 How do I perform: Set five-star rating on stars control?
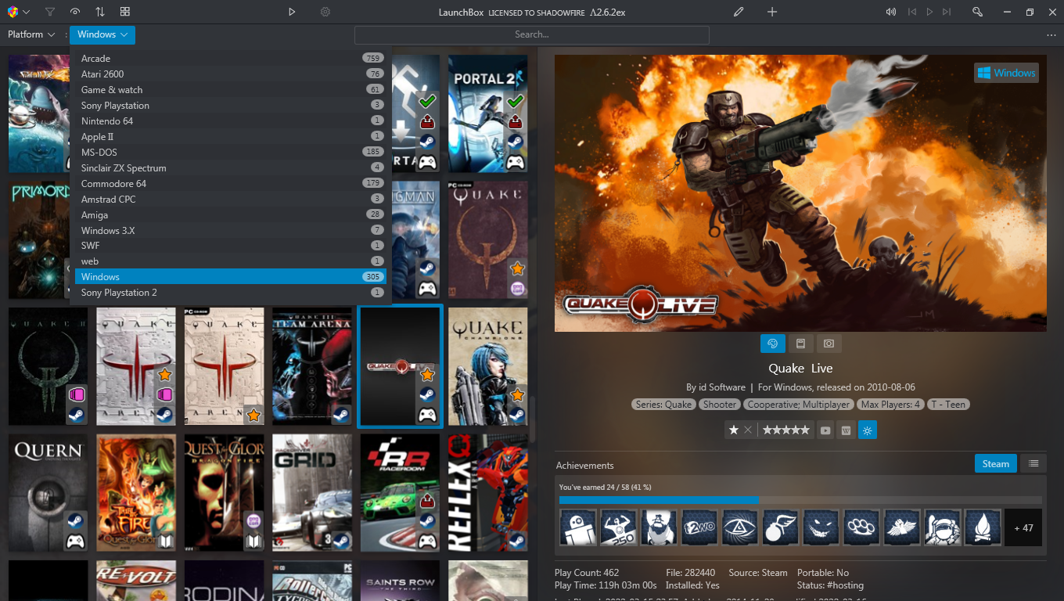(785, 430)
